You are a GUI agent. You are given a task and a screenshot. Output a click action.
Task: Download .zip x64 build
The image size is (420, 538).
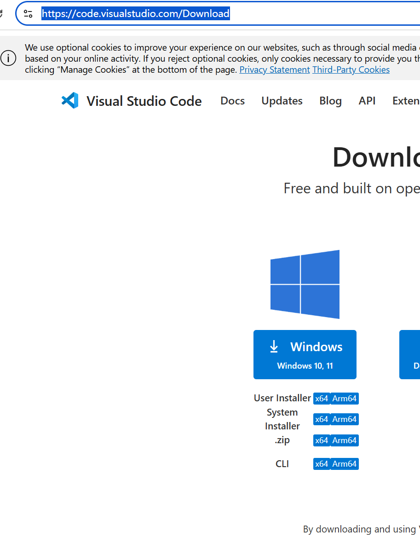pos(322,440)
